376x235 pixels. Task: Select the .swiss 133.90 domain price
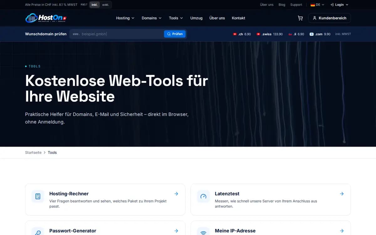[269, 34]
